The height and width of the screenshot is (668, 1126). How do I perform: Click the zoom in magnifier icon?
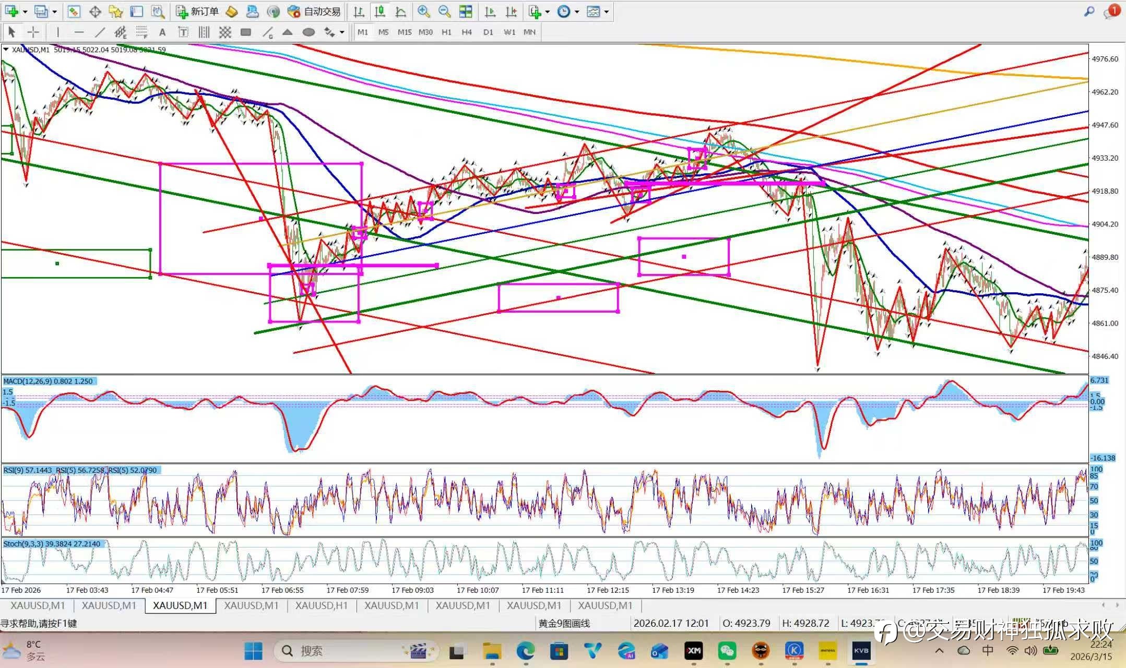click(423, 11)
